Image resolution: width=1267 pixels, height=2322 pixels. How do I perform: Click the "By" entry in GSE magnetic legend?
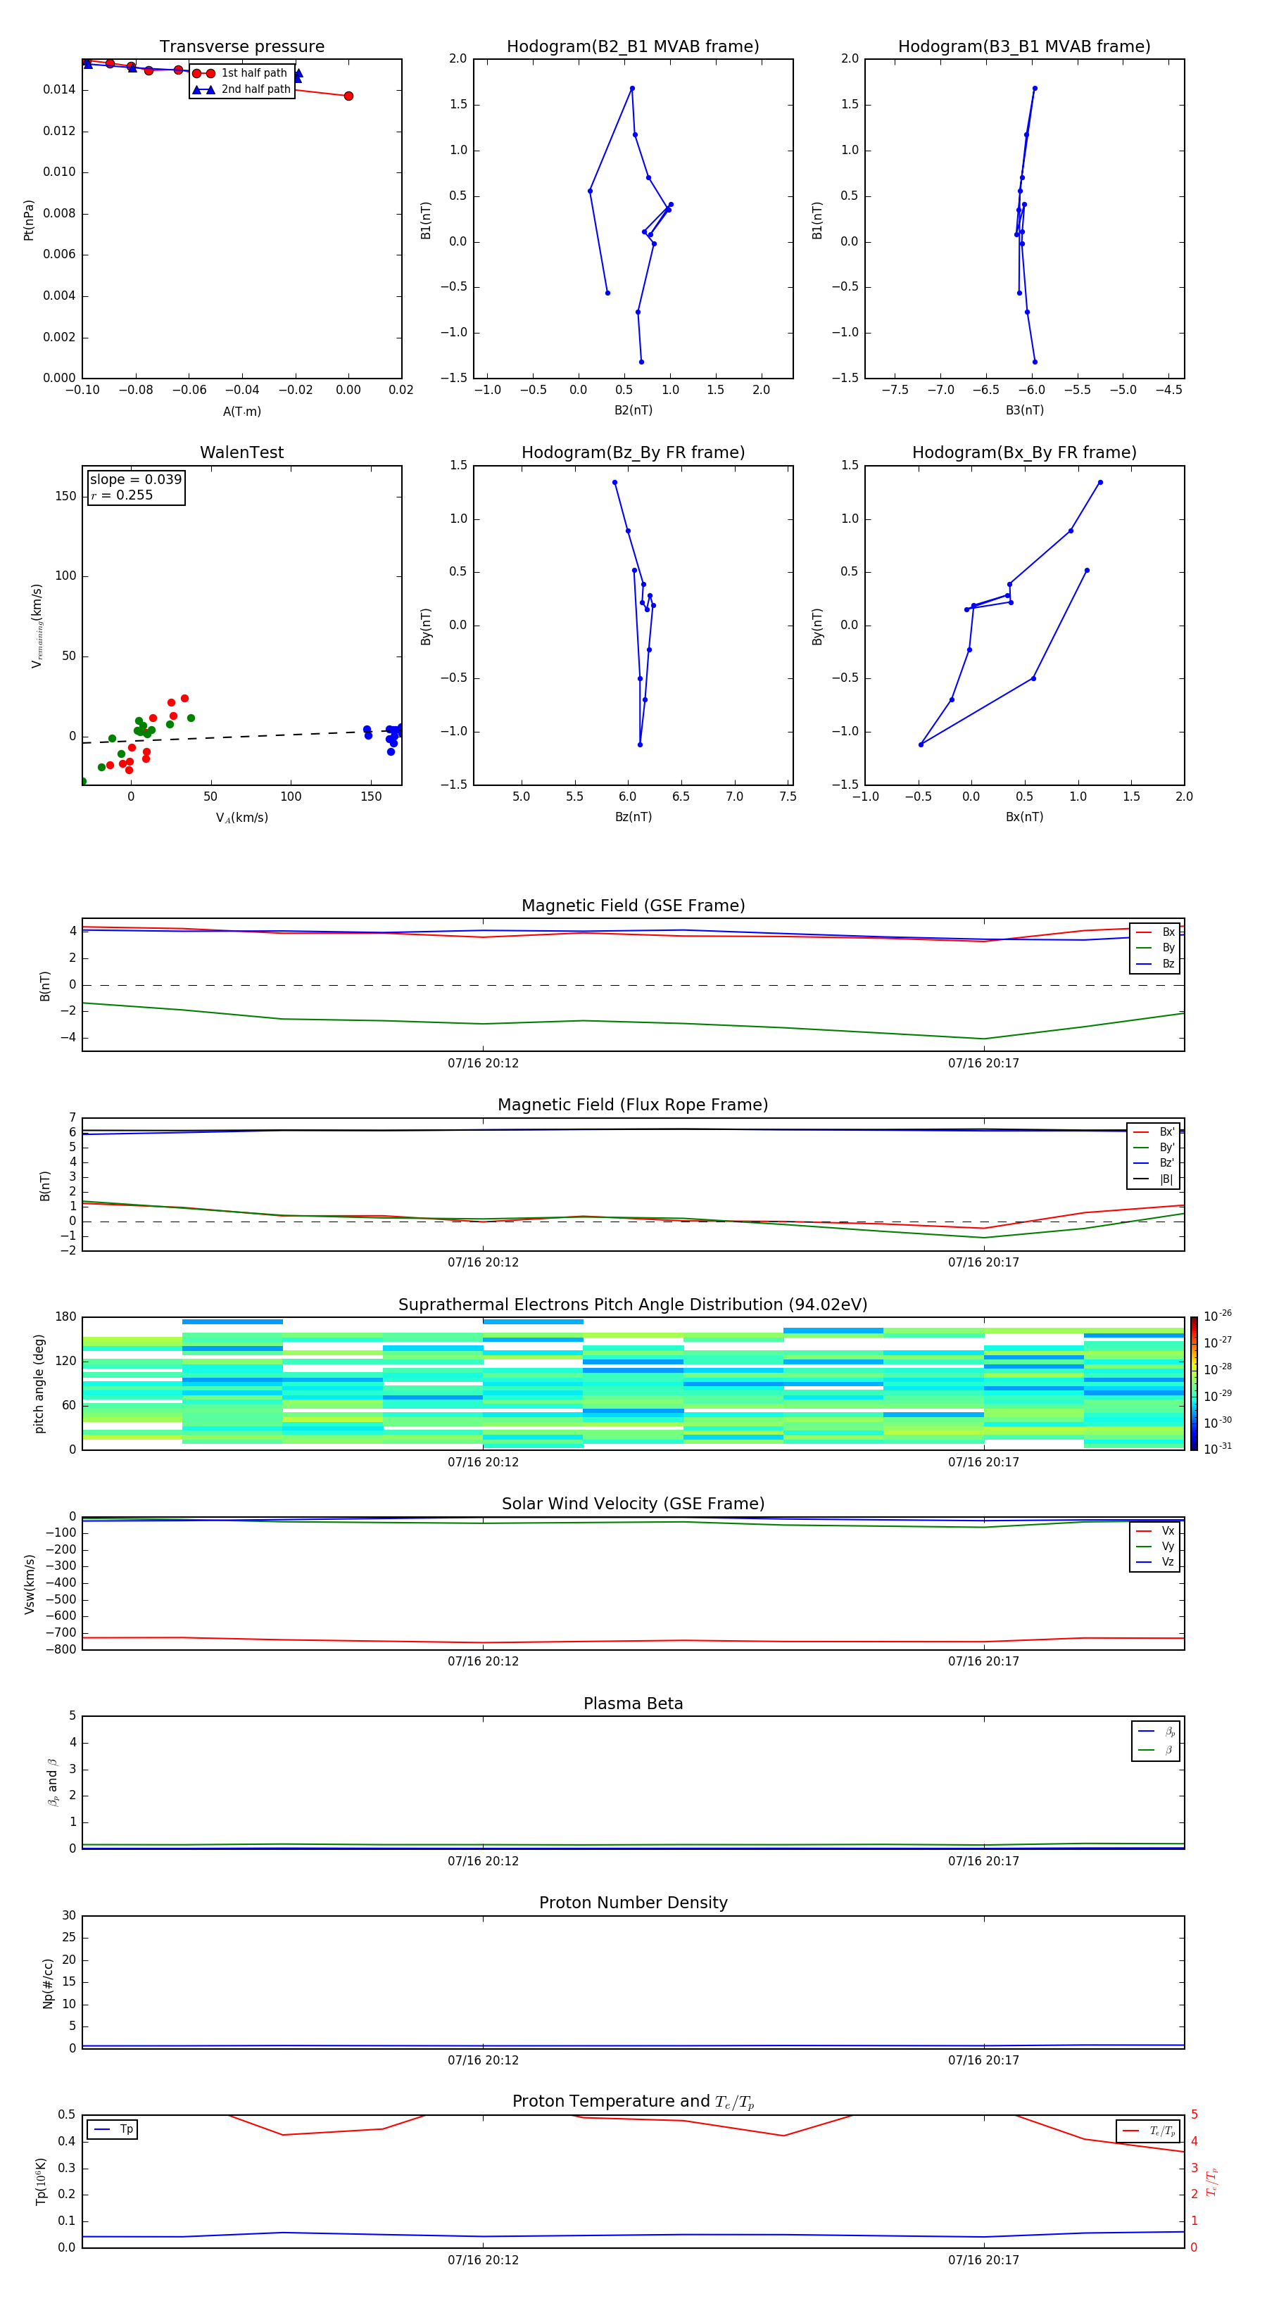click(x=1155, y=947)
